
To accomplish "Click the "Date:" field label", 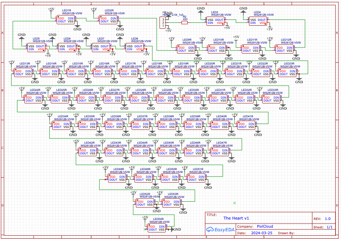I will 242,233.
